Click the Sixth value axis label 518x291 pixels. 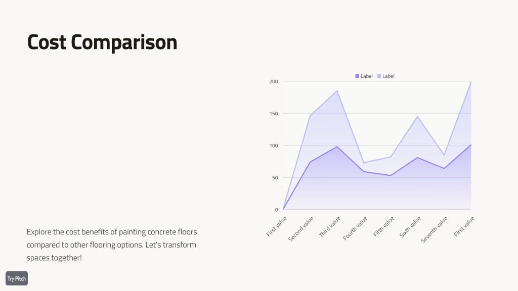tap(410, 227)
